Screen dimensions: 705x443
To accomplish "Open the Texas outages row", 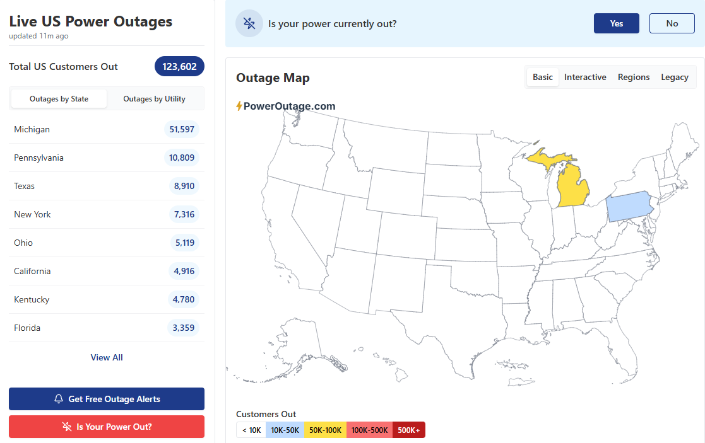I will pos(106,186).
